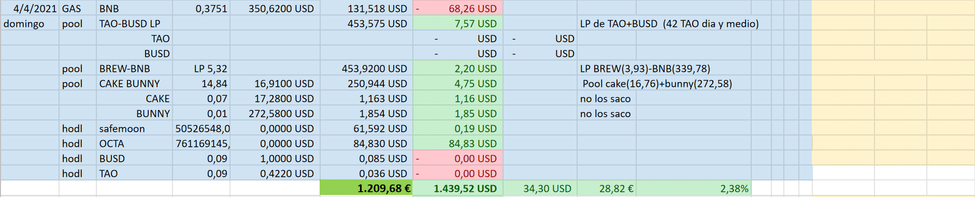This screenshot has height=197, width=975.
Task: Select the first 'no los saco' note
Action: pyautogui.click(x=606, y=98)
